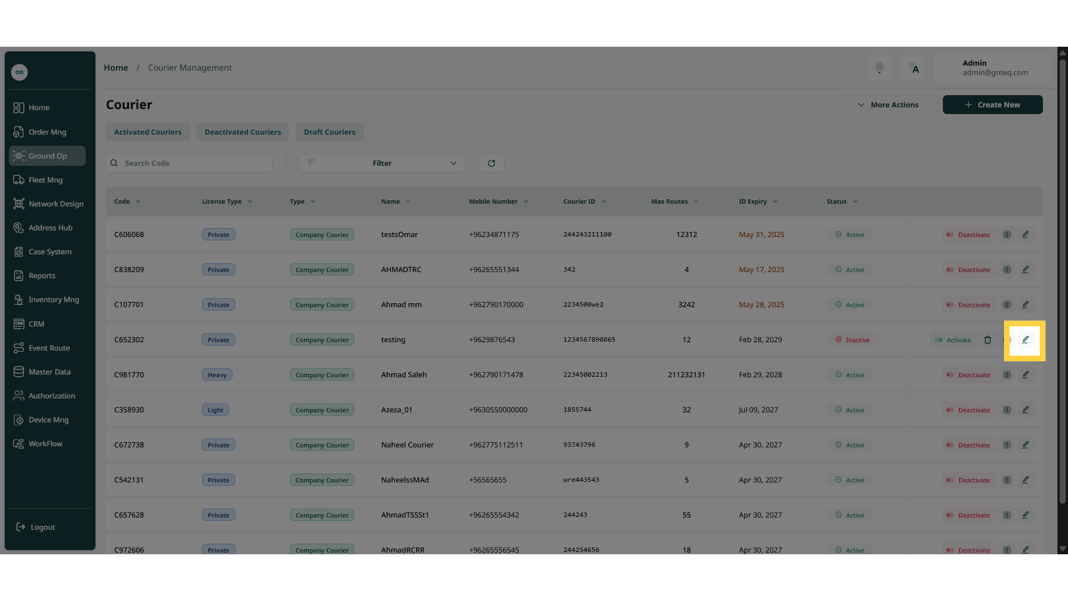The image size is (1068, 601).
Task: Open the Admin profile area
Action: point(995,68)
